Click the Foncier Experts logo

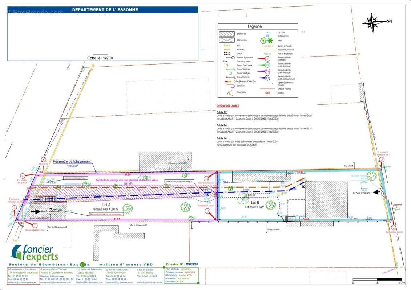(x=35, y=253)
